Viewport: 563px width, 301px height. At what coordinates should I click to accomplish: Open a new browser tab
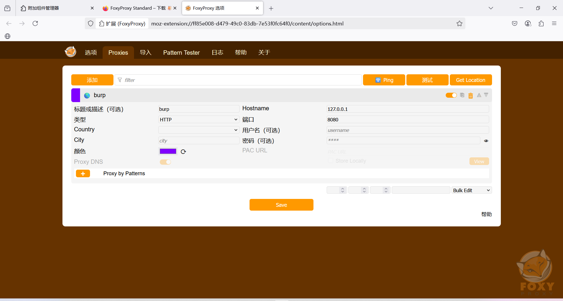tap(271, 8)
